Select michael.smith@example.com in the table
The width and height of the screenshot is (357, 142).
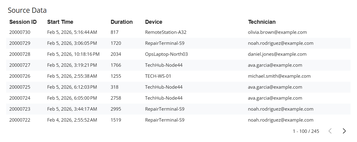pos(279,76)
